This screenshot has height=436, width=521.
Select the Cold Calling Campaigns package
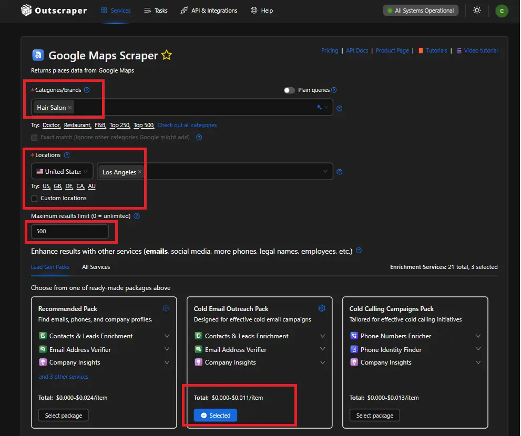pos(374,416)
